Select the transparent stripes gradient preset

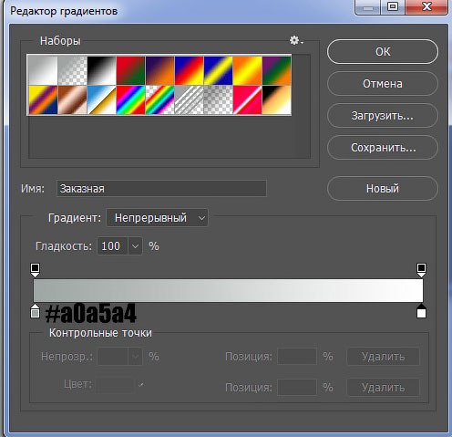(x=190, y=99)
